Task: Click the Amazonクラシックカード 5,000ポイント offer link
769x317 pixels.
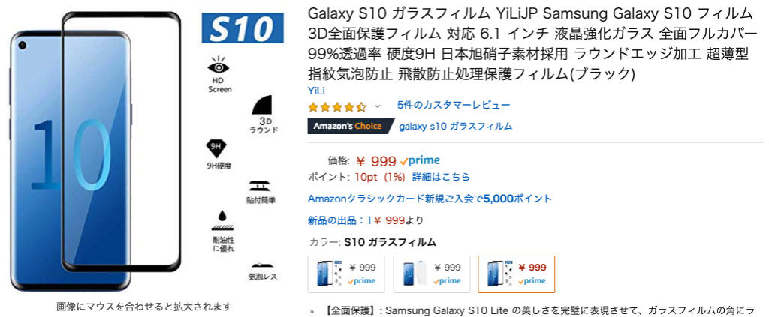Action: point(430,199)
